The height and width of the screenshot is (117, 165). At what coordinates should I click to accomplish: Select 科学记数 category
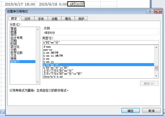coord(16,53)
